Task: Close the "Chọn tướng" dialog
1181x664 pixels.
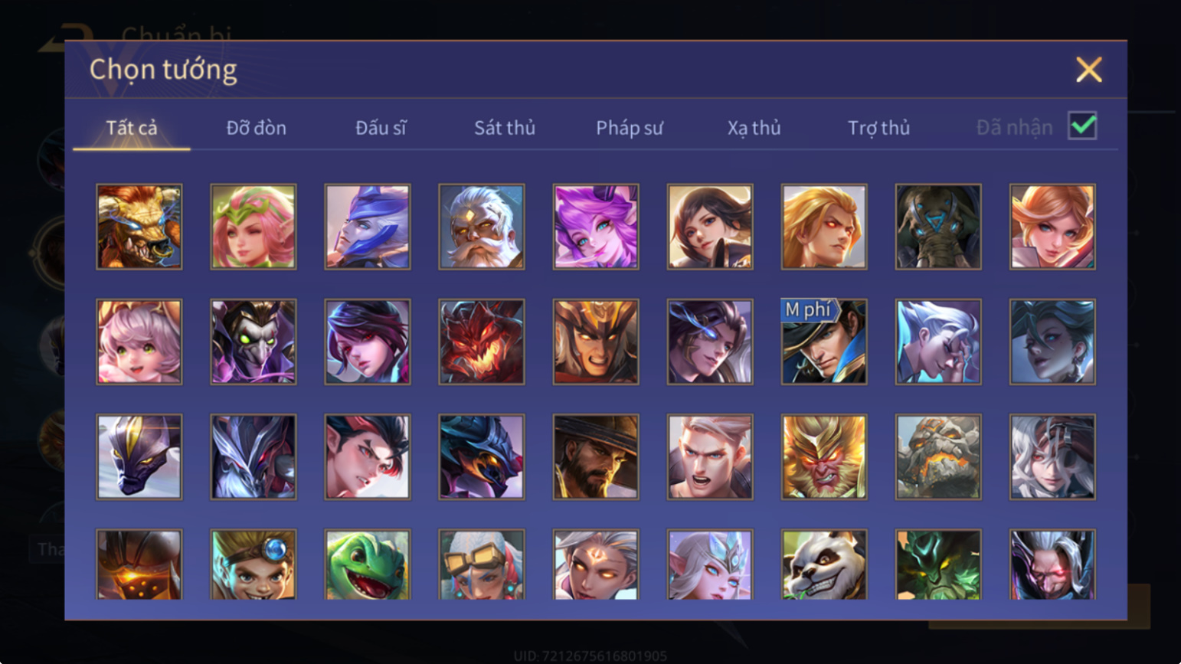Action: [x=1088, y=70]
